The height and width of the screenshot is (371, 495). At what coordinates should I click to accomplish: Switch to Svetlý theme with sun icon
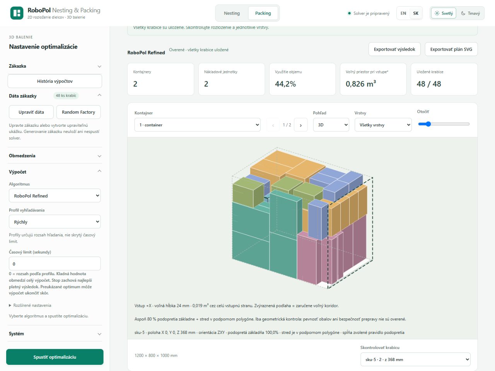coord(444,13)
